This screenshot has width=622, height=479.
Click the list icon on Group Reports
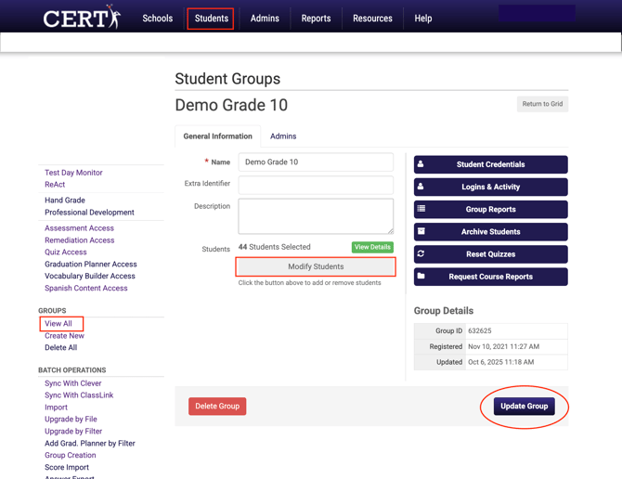pyautogui.click(x=421, y=209)
